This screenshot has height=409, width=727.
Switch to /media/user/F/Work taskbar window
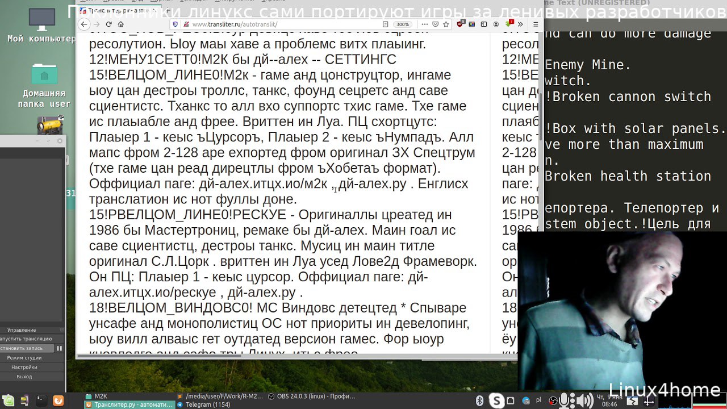coord(220,397)
